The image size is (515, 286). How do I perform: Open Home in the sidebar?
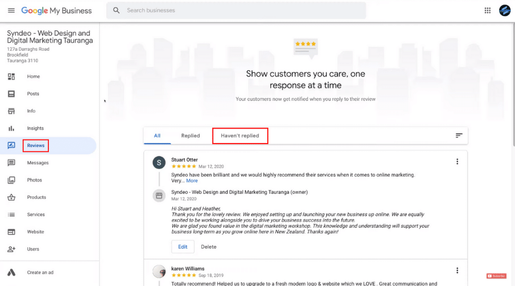33,77
